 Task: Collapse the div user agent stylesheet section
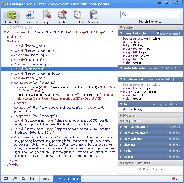click(x=121, y=104)
